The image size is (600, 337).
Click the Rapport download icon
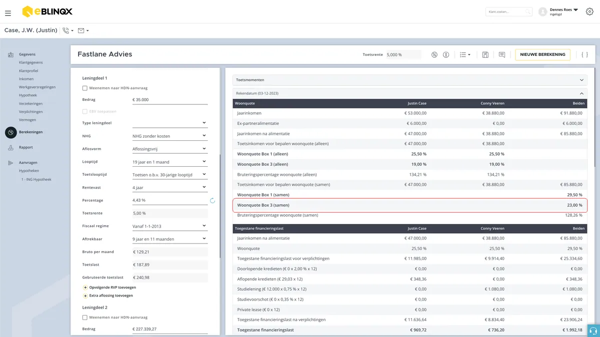coord(11,148)
